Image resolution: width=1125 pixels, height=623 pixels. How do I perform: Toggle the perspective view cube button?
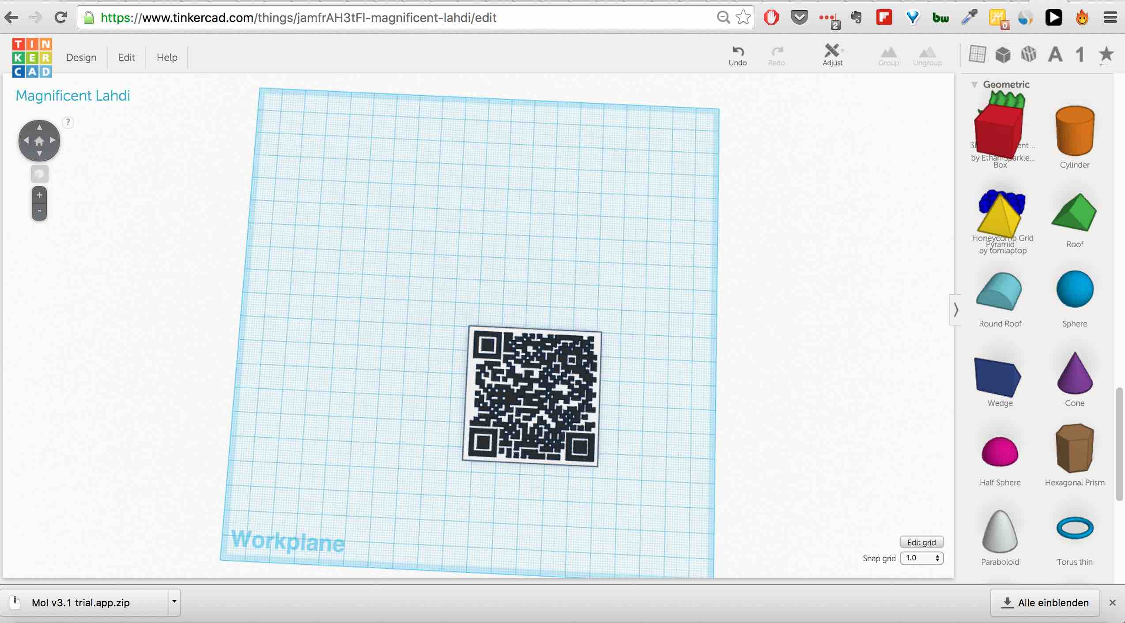[39, 174]
